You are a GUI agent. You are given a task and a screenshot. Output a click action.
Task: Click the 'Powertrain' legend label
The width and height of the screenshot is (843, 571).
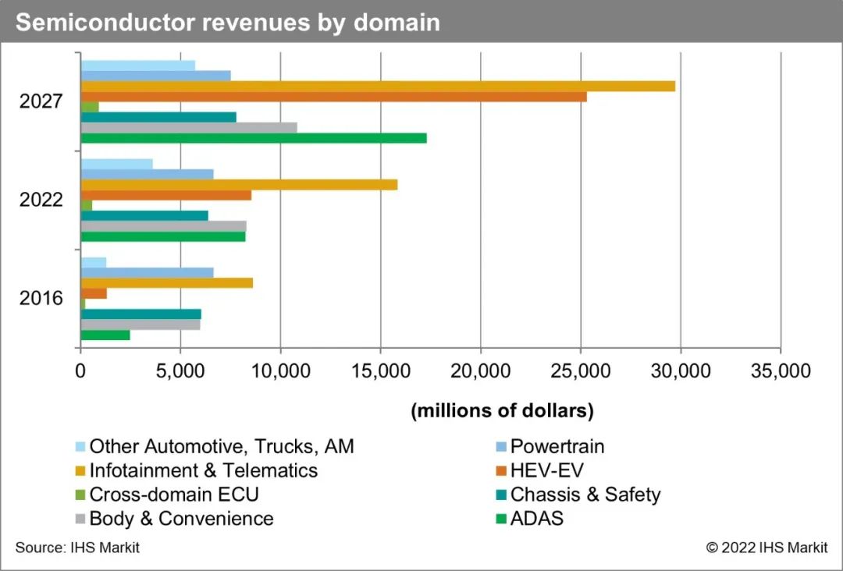[x=557, y=446]
